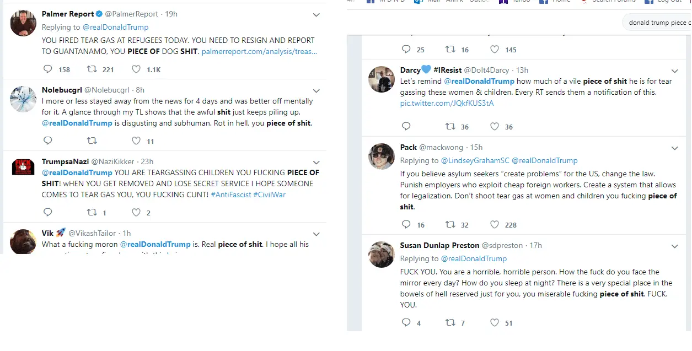Focus the "donald trump piece" search box
The width and height of the screenshot is (692, 351).
656,23
